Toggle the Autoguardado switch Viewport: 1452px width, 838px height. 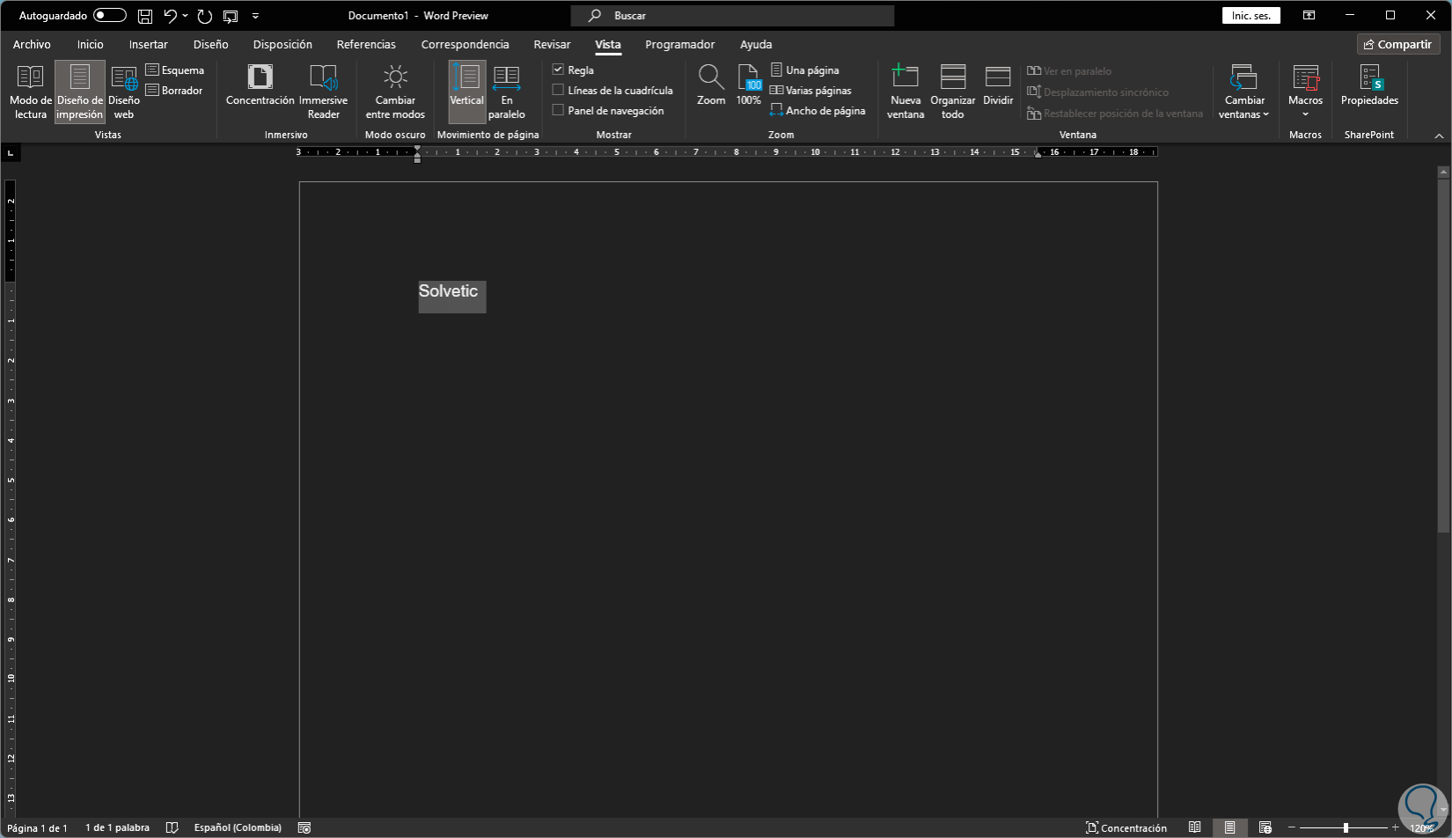pos(110,16)
